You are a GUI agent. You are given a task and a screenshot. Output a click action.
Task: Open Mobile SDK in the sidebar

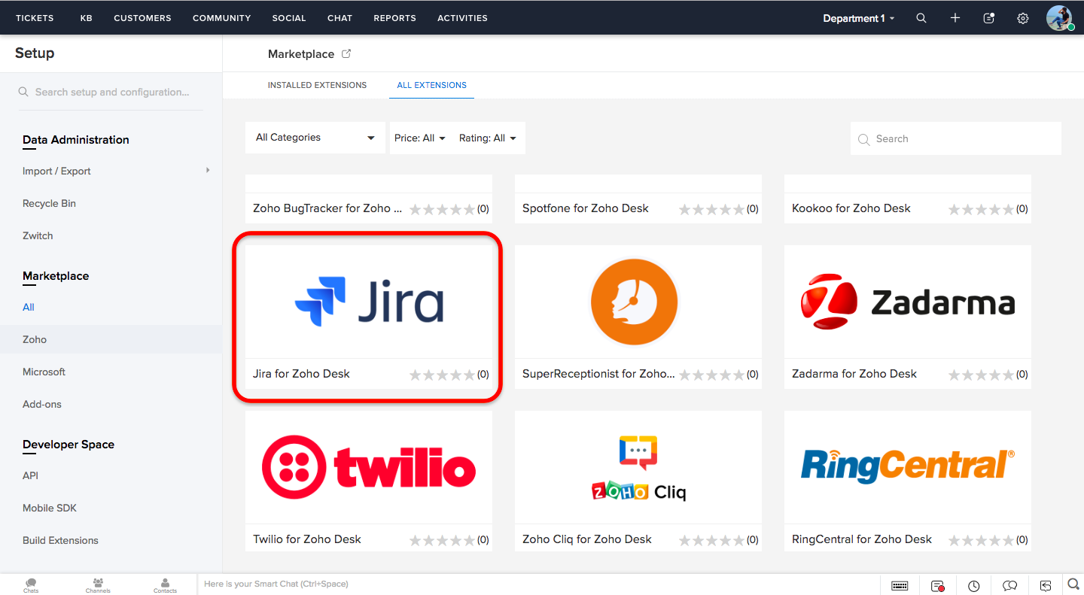50,508
